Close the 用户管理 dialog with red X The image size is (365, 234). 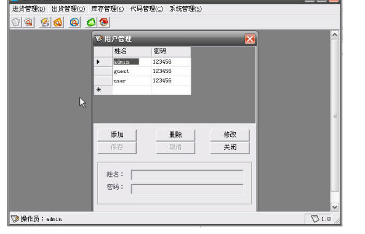click(x=250, y=39)
